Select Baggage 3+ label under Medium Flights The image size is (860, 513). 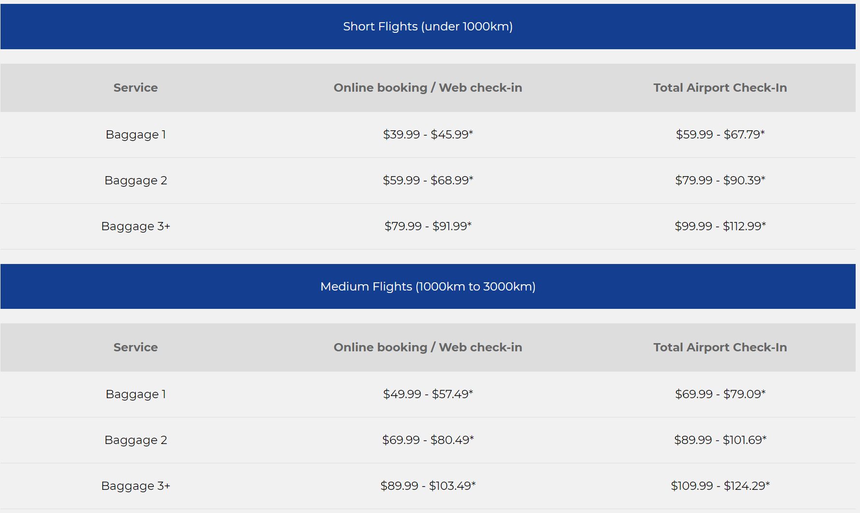point(136,486)
